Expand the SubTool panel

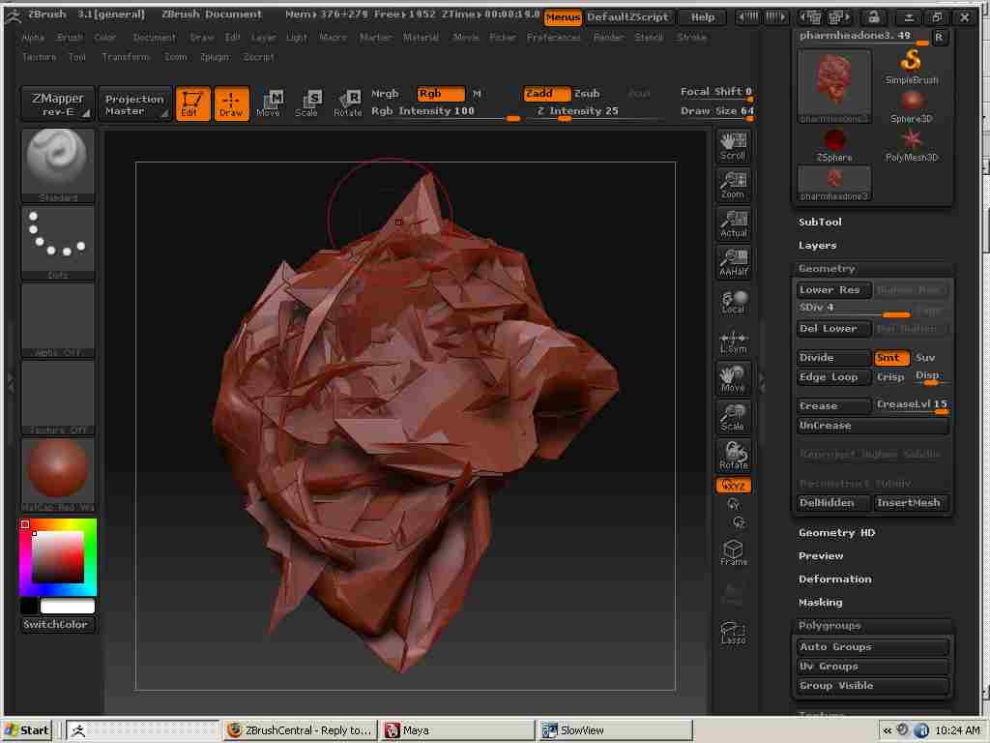820,223
